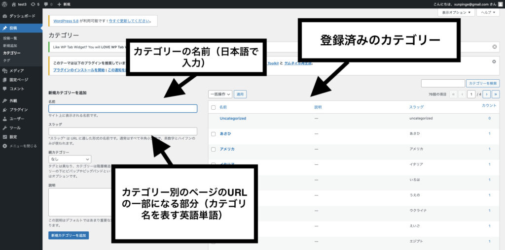This screenshot has width=505, height=250.
Task: Click the 今すぐ更新してください link
Action: (129, 21)
